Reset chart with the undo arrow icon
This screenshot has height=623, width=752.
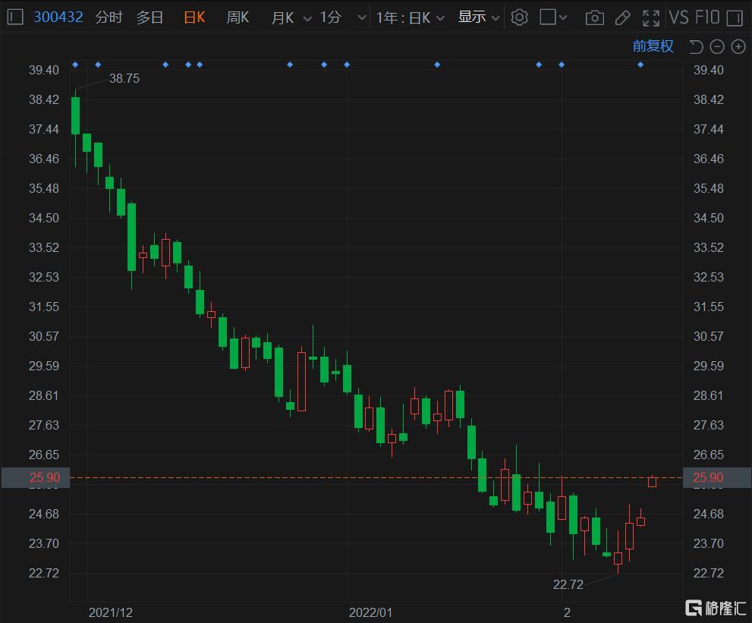pos(696,46)
